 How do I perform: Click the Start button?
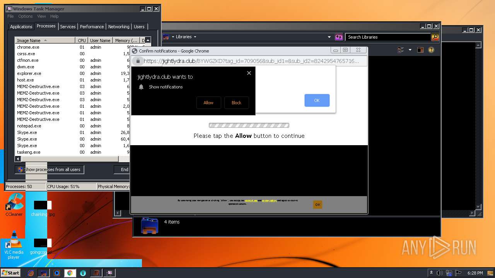(10, 273)
